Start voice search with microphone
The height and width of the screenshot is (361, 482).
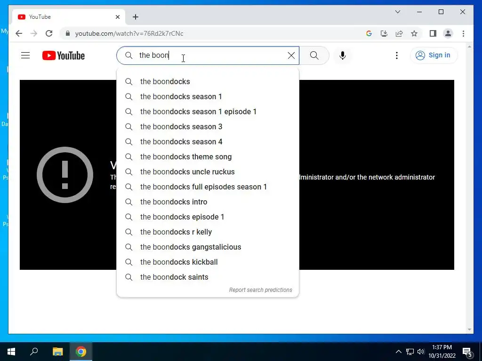pyautogui.click(x=343, y=55)
